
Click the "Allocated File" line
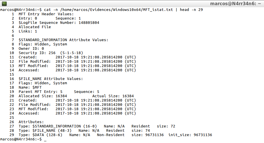coord(35,27)
